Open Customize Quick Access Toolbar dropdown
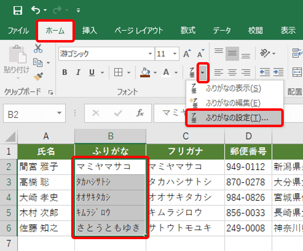The image size is (303, 251). click(x=78, y=10)
